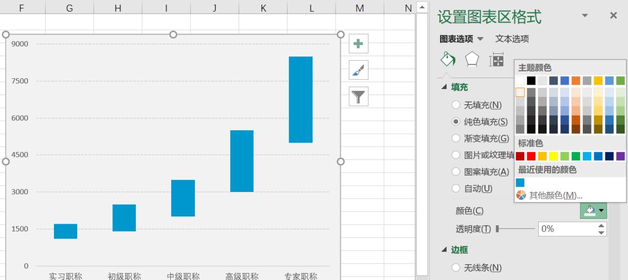Click the 9000 axis label

(x=20, y=44)
